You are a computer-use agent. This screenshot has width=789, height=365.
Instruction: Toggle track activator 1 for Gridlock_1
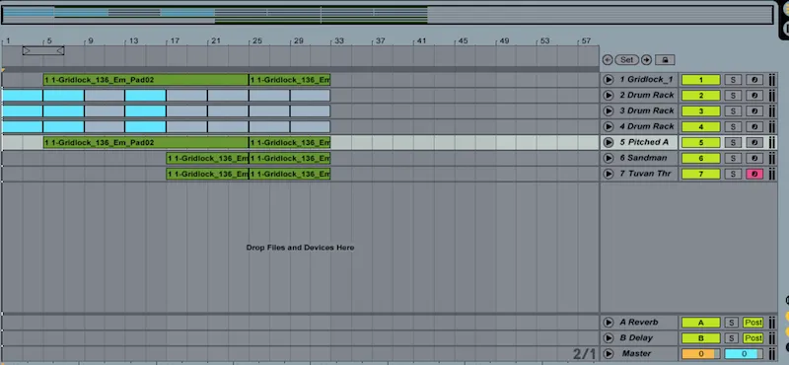pyautogui.click(x=701, y=80)
